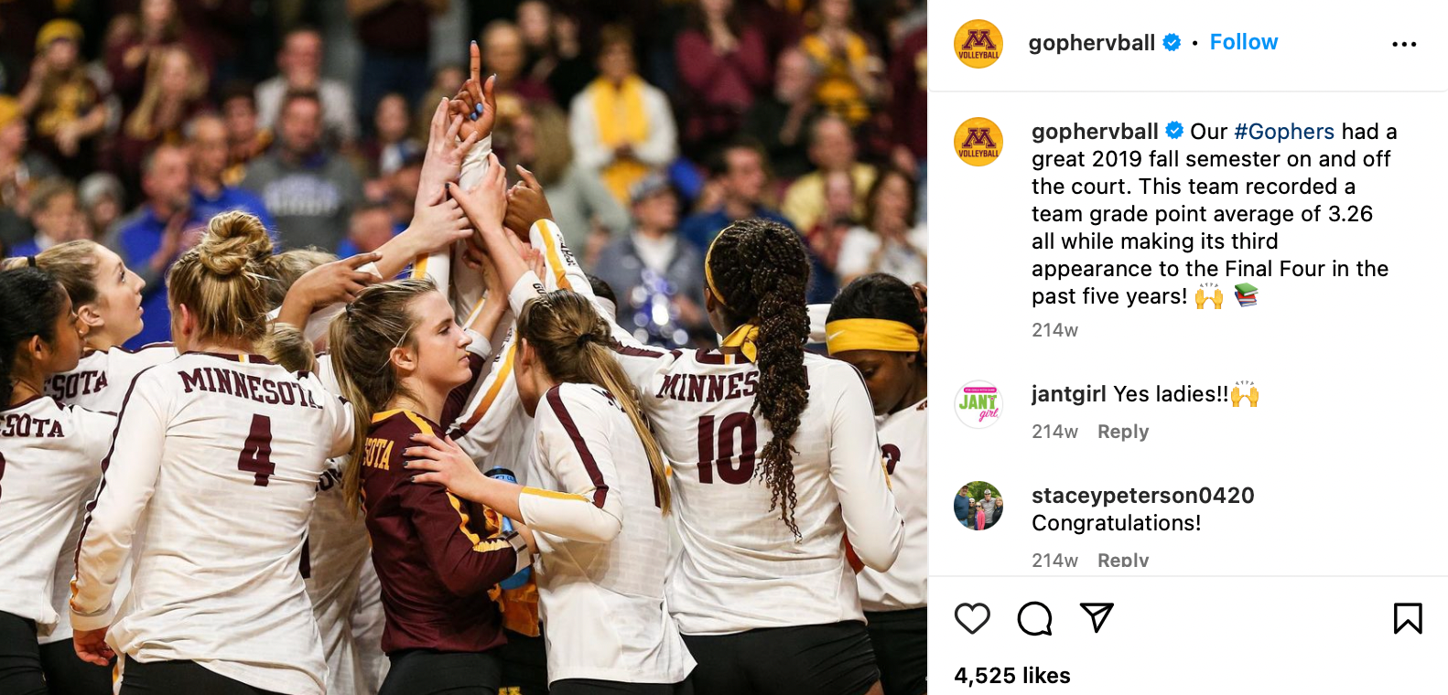The width and height of the screenshot is (1448, 695).
Task: Share the post with the paper plane icon
Action: (1097, 618)
